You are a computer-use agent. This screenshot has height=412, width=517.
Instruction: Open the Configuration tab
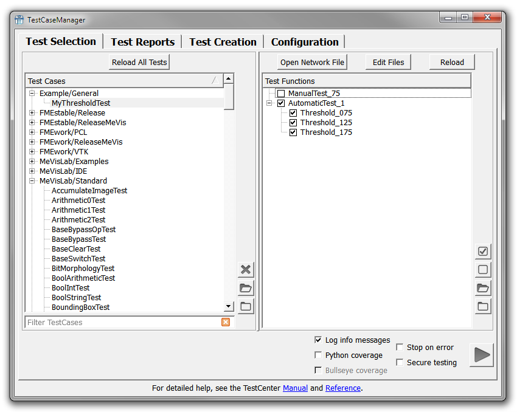coord(305,42)
